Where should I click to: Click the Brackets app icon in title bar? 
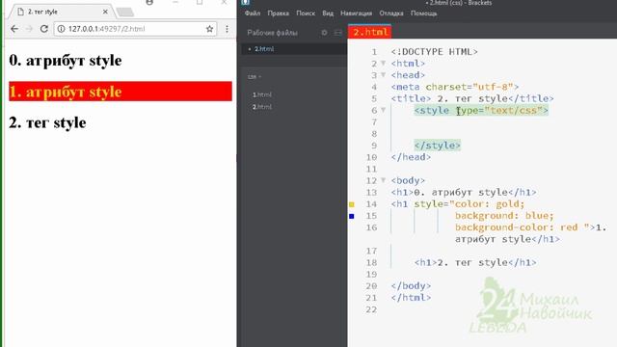coord(246,2)
